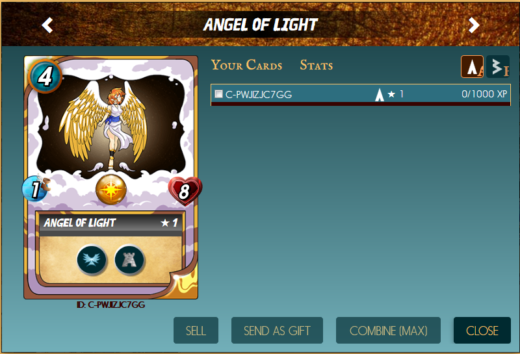The height and width of the screenshot is (354, 520).
Task: Click the 0/1000 XP progress bar
Action: (361, 104)
